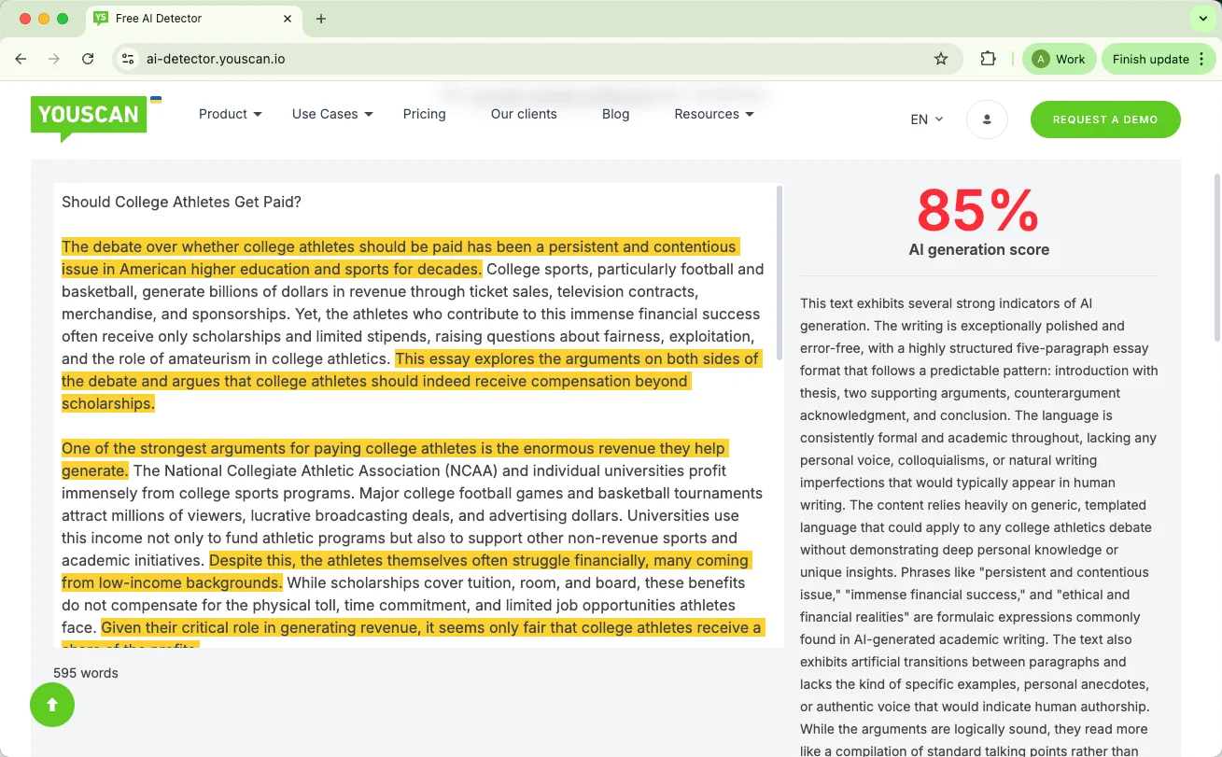
Task: Open a new browser tab with the plus
Action: (321, 18)
